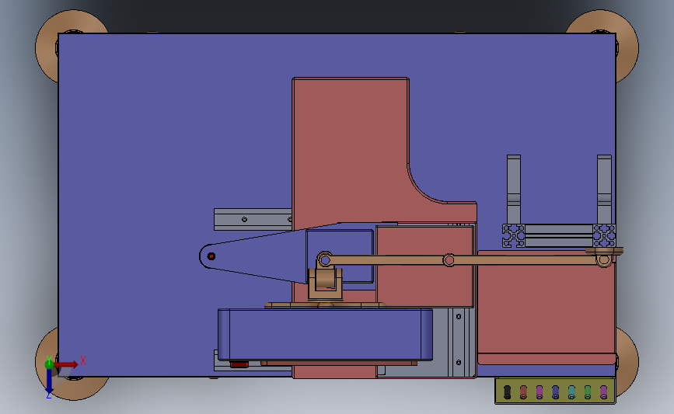Select the horizontal aluminum extrusion bar
The image size is (674, 414).
click(x=559, y=236)
